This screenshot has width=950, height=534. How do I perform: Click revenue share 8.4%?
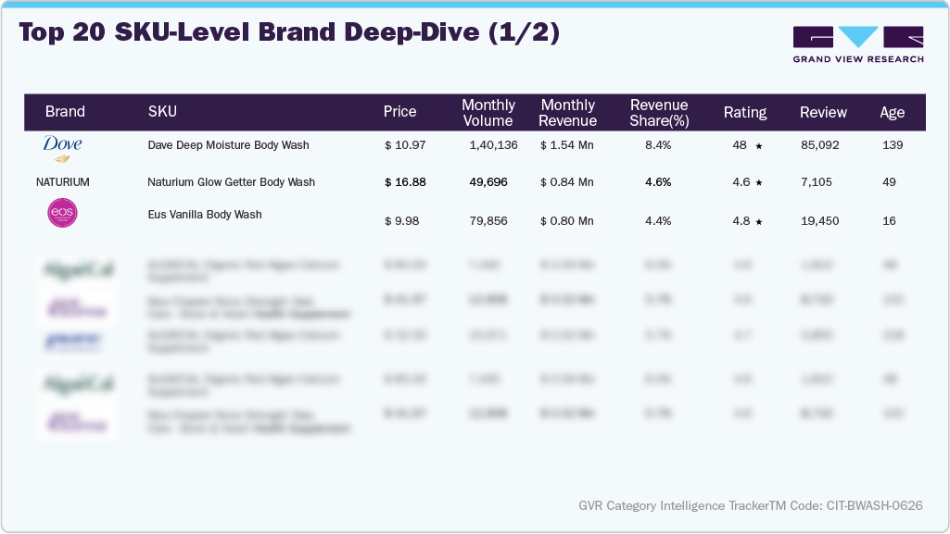tap(658, 145)
